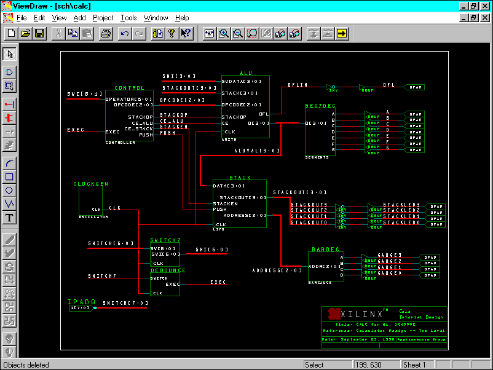Open the Add menu
493x370 pixels.
[x=80, y=18]
